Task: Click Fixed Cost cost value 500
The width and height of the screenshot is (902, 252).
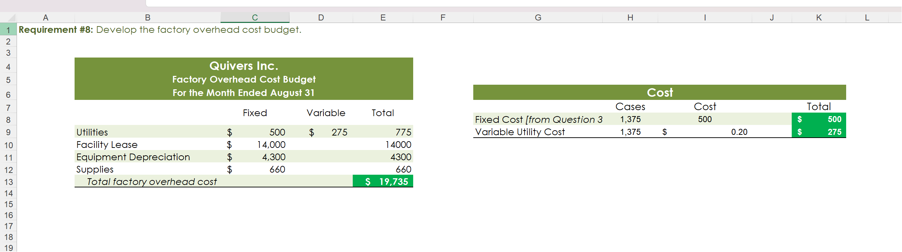Action: (705, 119)
